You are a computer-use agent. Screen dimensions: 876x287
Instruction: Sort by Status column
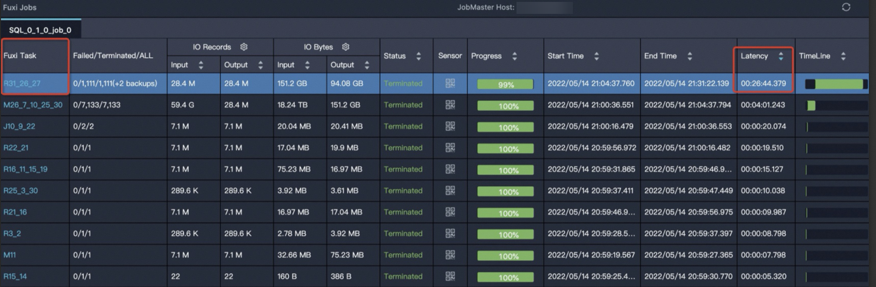418,56
